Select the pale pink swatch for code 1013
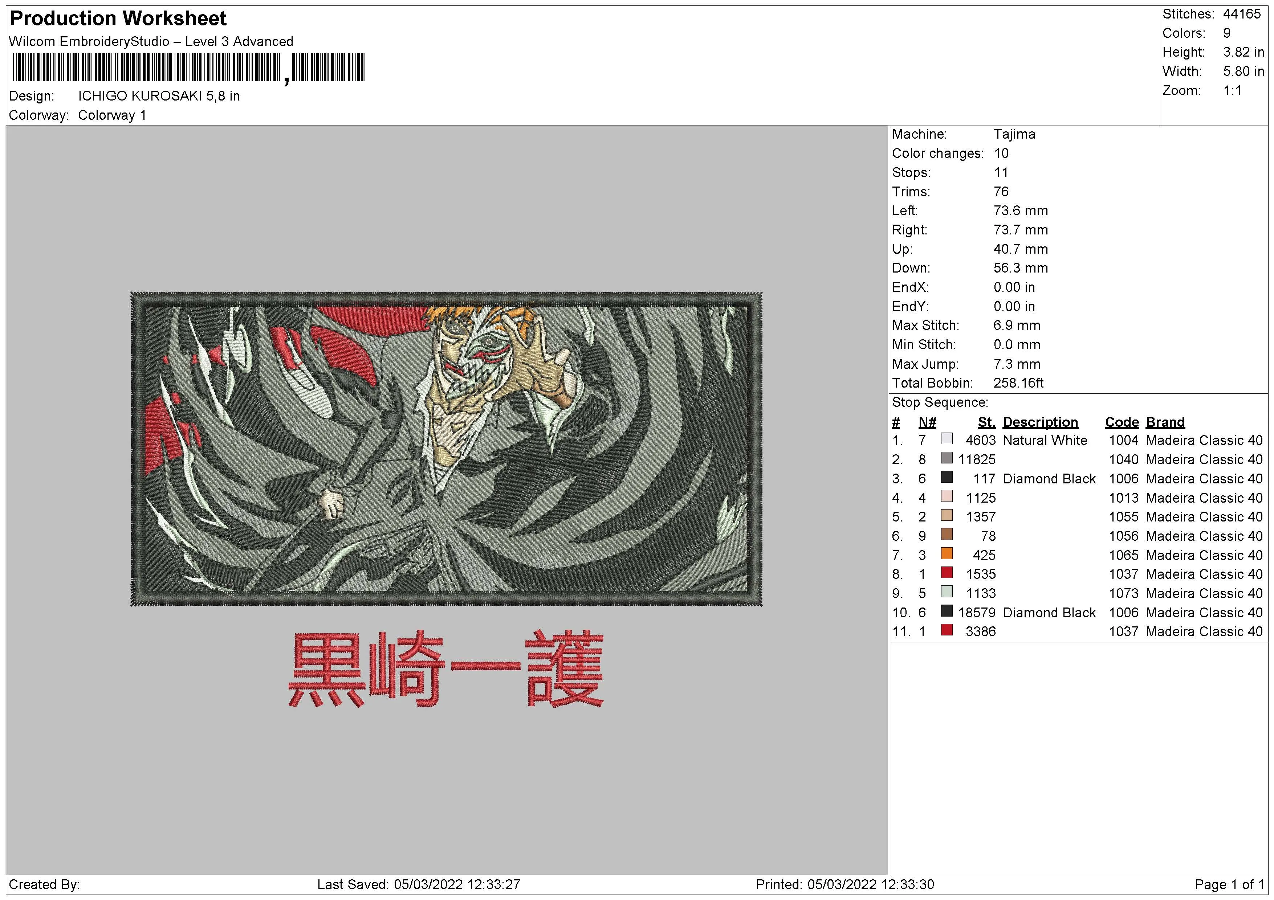This screenshot has width=1274, height=900. click(947, 496)
